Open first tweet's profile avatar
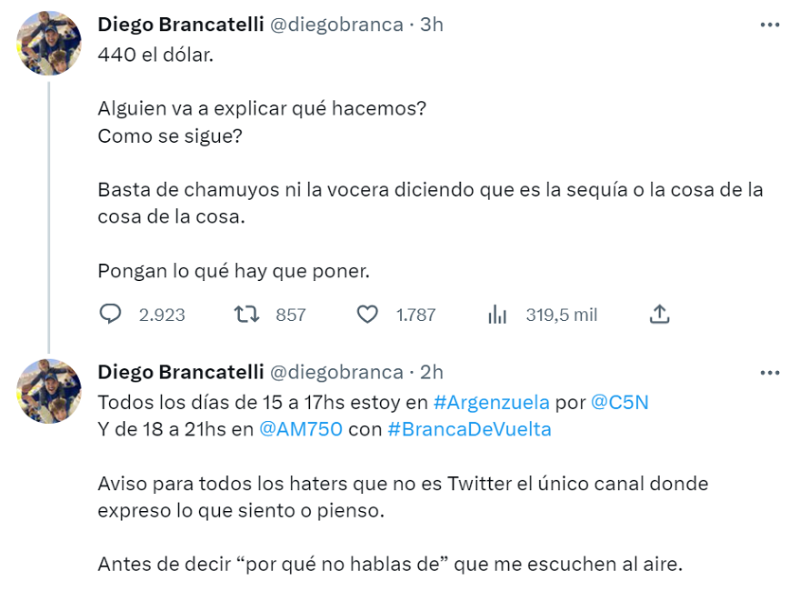This screenshot has width=800, height=601. [49, 44]
